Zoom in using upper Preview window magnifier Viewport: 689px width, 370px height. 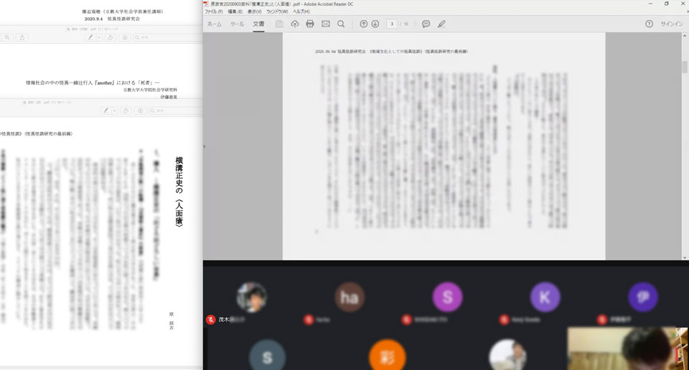click(x=7, y=37)
